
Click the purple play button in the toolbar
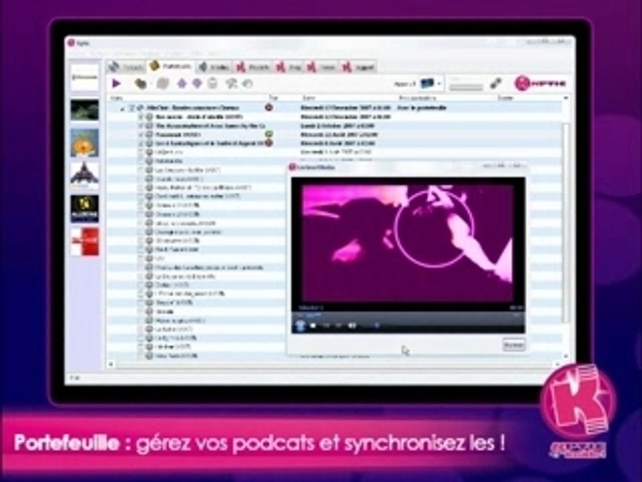pos(116,84)
